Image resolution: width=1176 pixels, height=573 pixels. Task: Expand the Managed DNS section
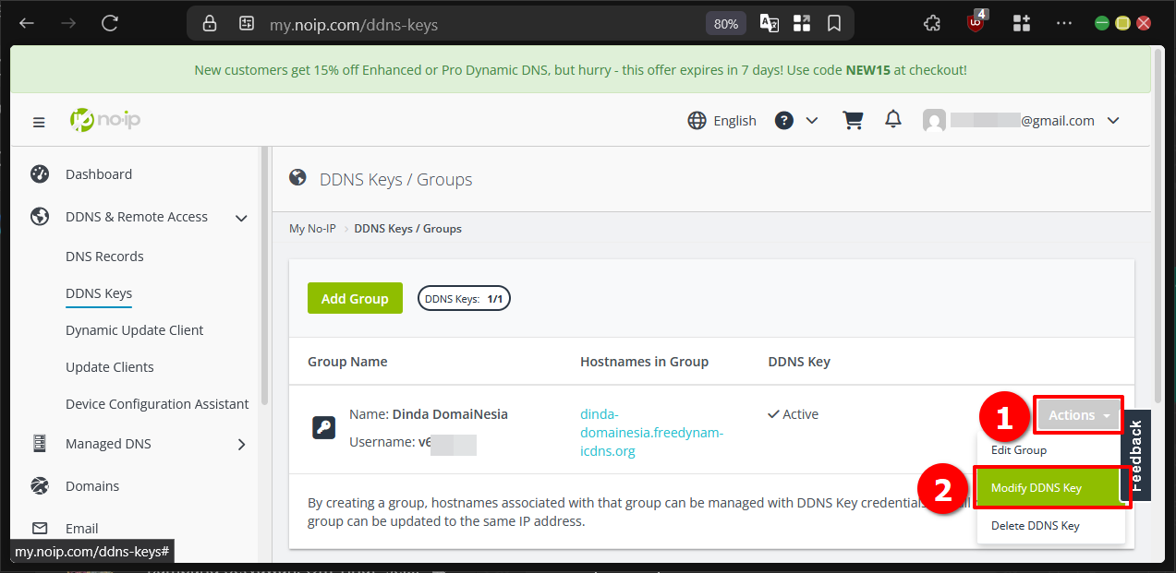pos(241,444)
